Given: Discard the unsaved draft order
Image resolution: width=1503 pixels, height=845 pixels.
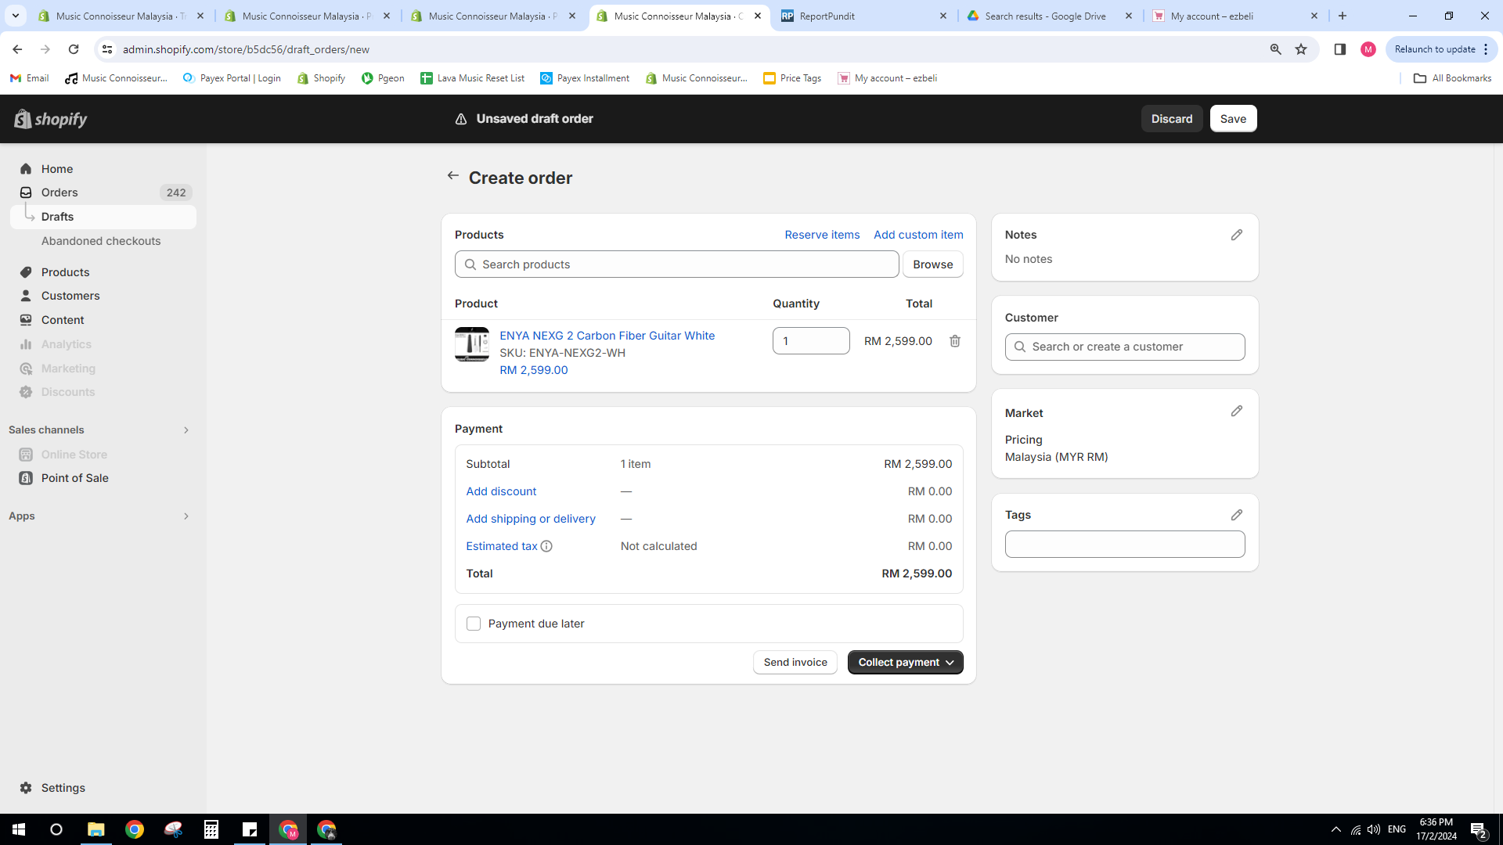Looking at the screenshot, I should 1172,119.
